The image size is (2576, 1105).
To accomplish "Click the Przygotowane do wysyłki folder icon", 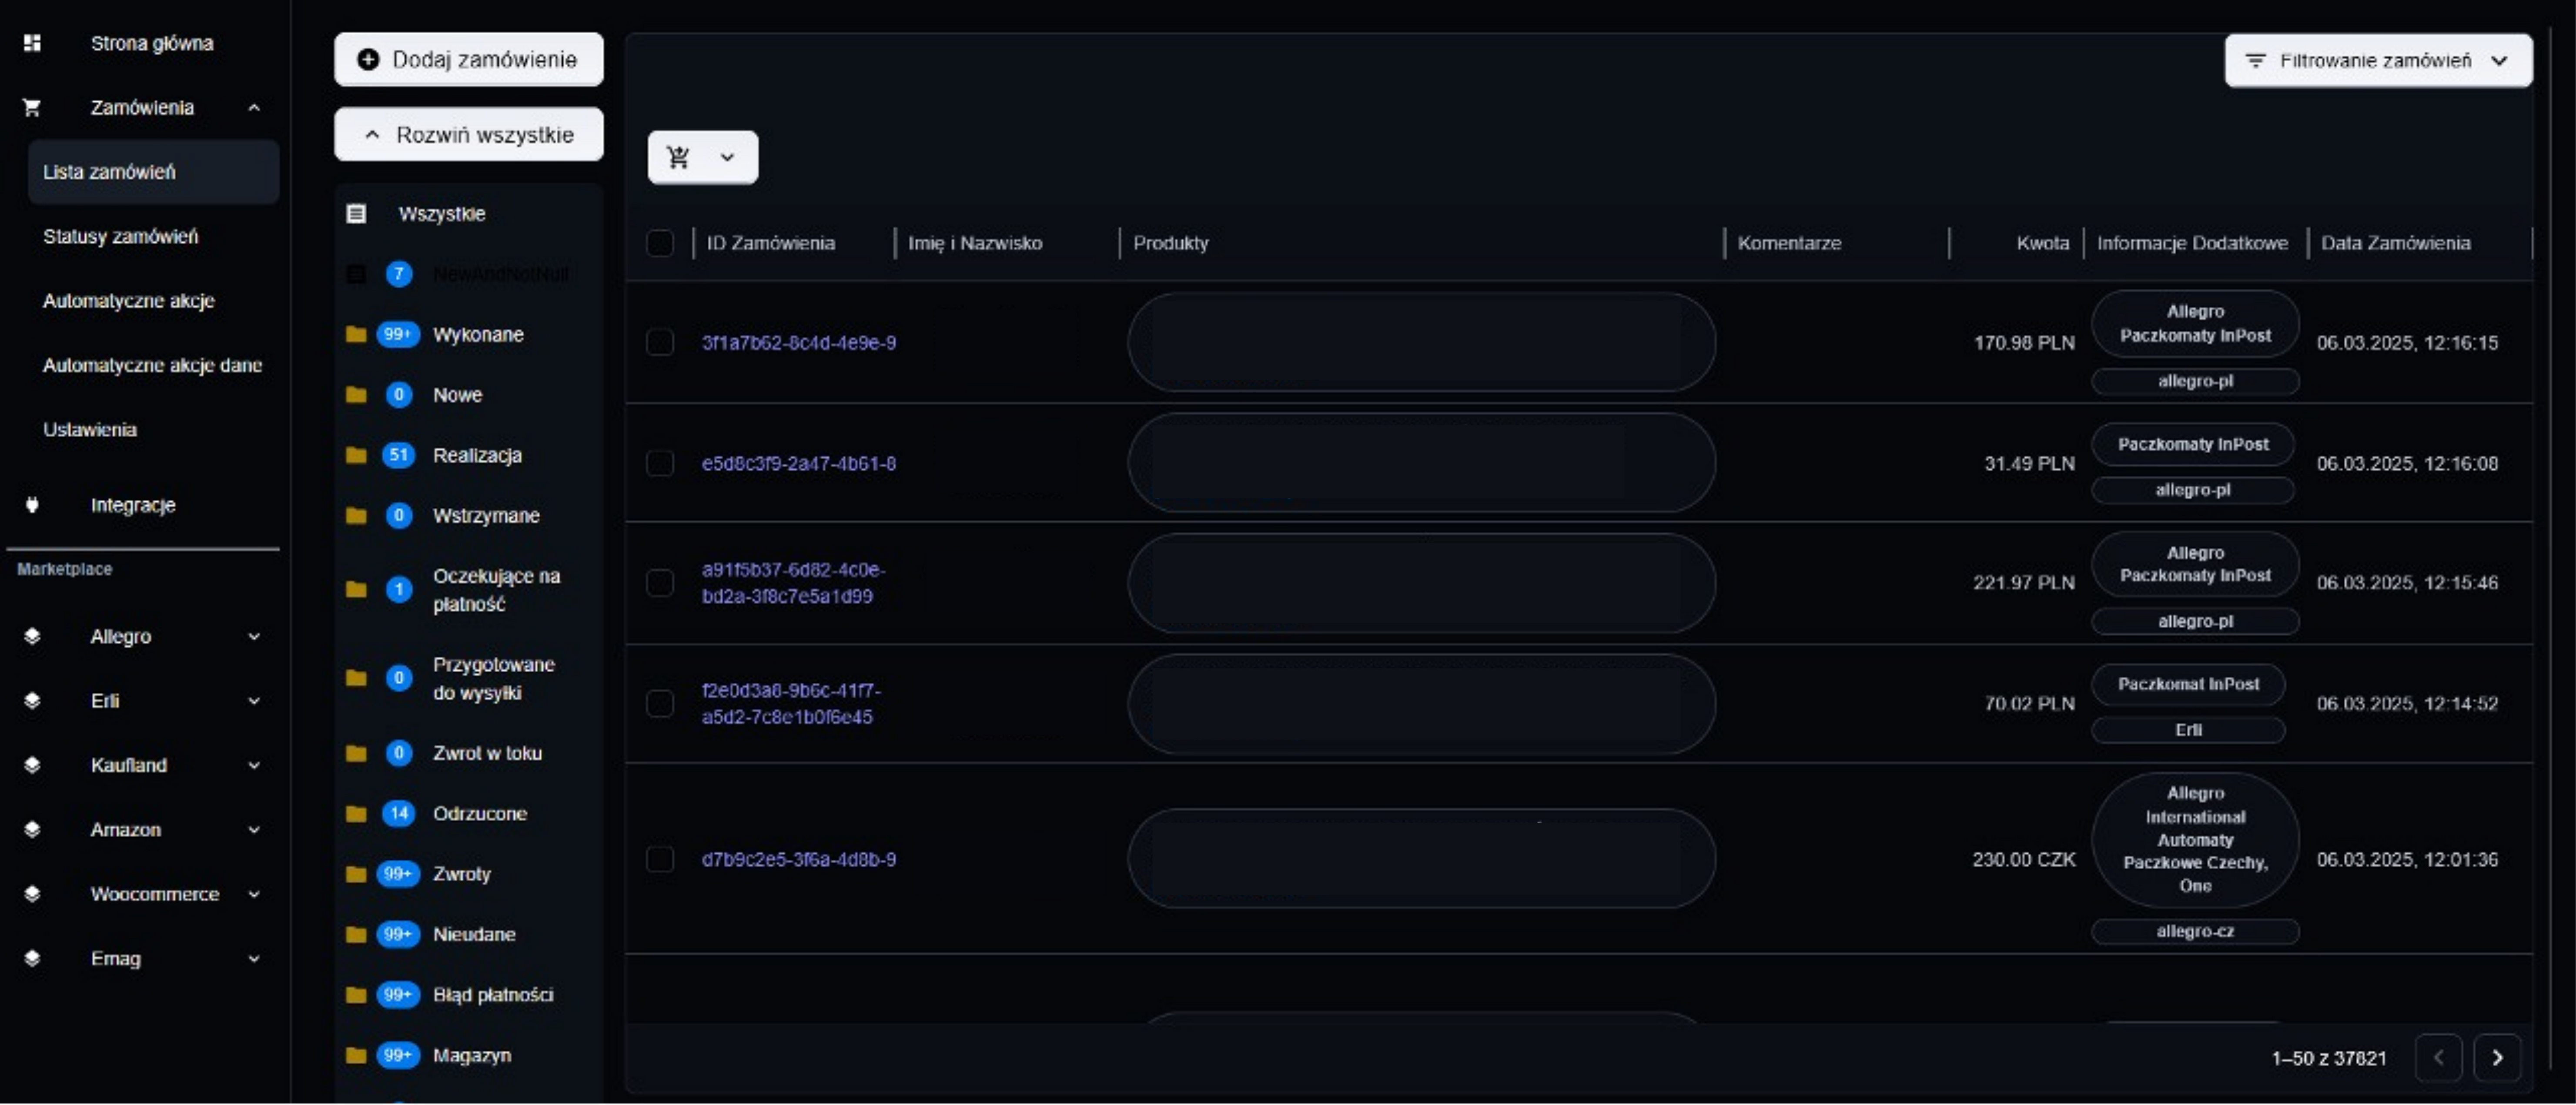I will pyautogui.click(x=356, y=678).
